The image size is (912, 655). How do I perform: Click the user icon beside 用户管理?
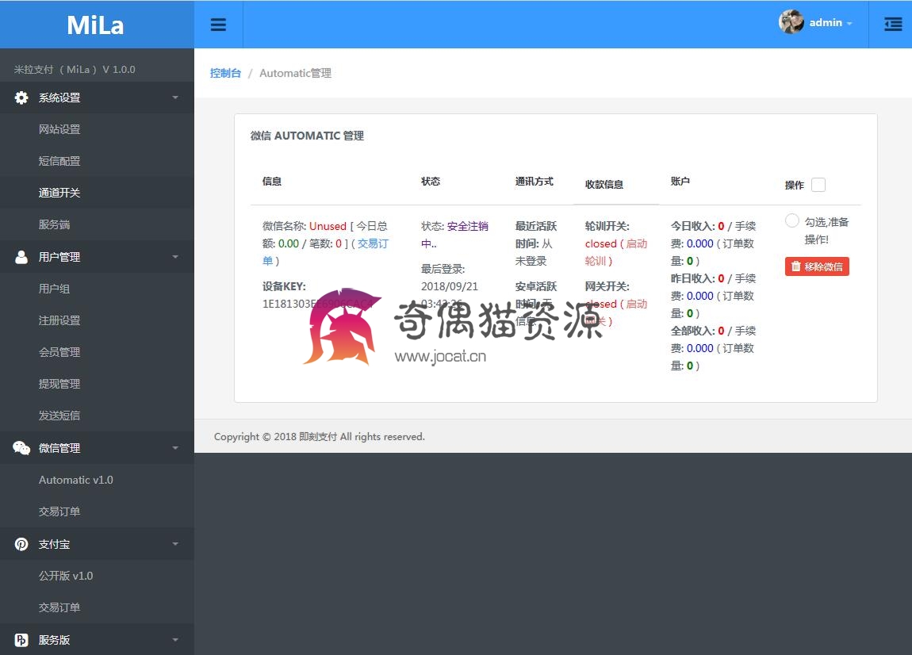pos(21,257)
